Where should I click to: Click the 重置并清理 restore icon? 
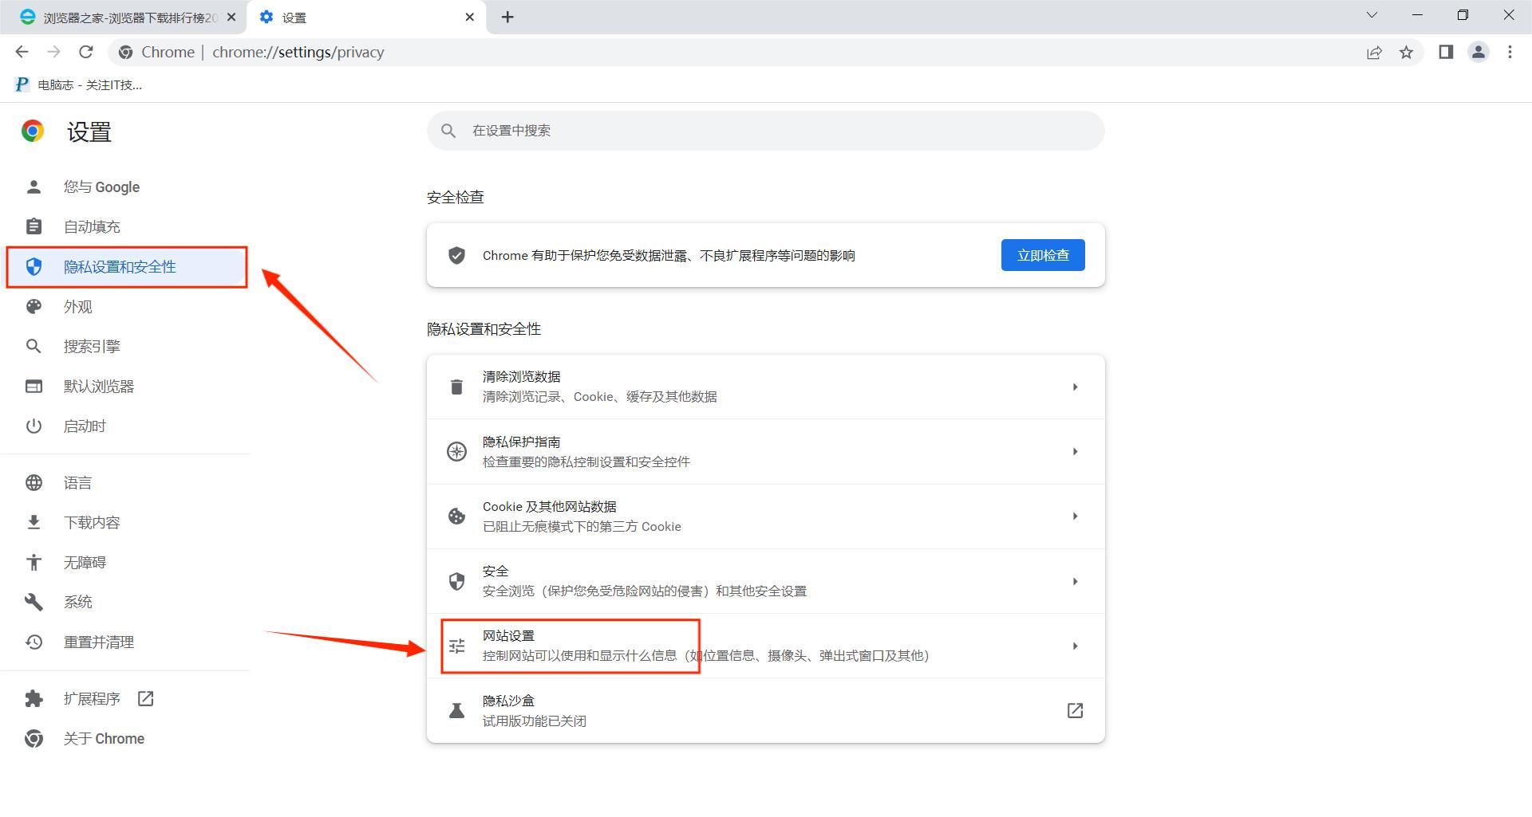click(x=34, y=642)
